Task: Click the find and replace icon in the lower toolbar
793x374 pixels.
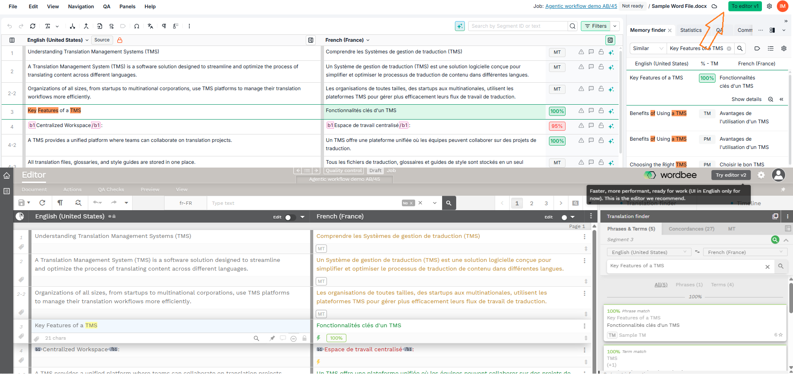Action: 78,203
